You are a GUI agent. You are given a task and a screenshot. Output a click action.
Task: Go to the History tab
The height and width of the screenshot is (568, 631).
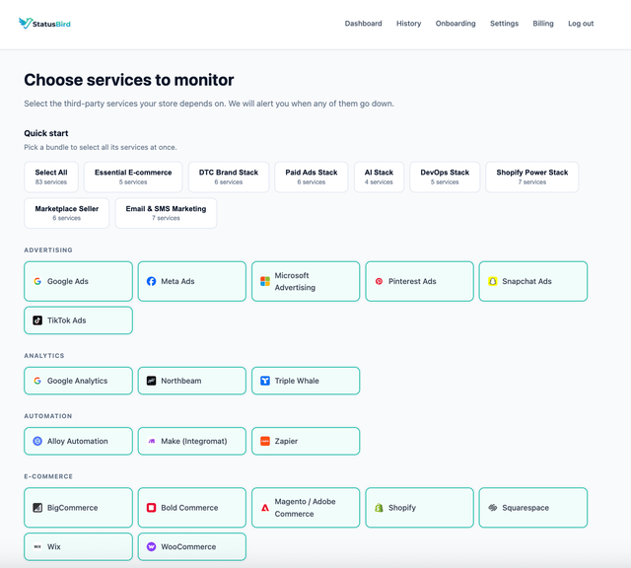(408, 24)
